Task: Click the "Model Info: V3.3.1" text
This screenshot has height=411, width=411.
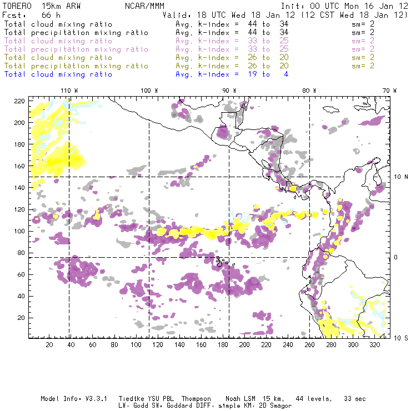Action: click(74, 399)
